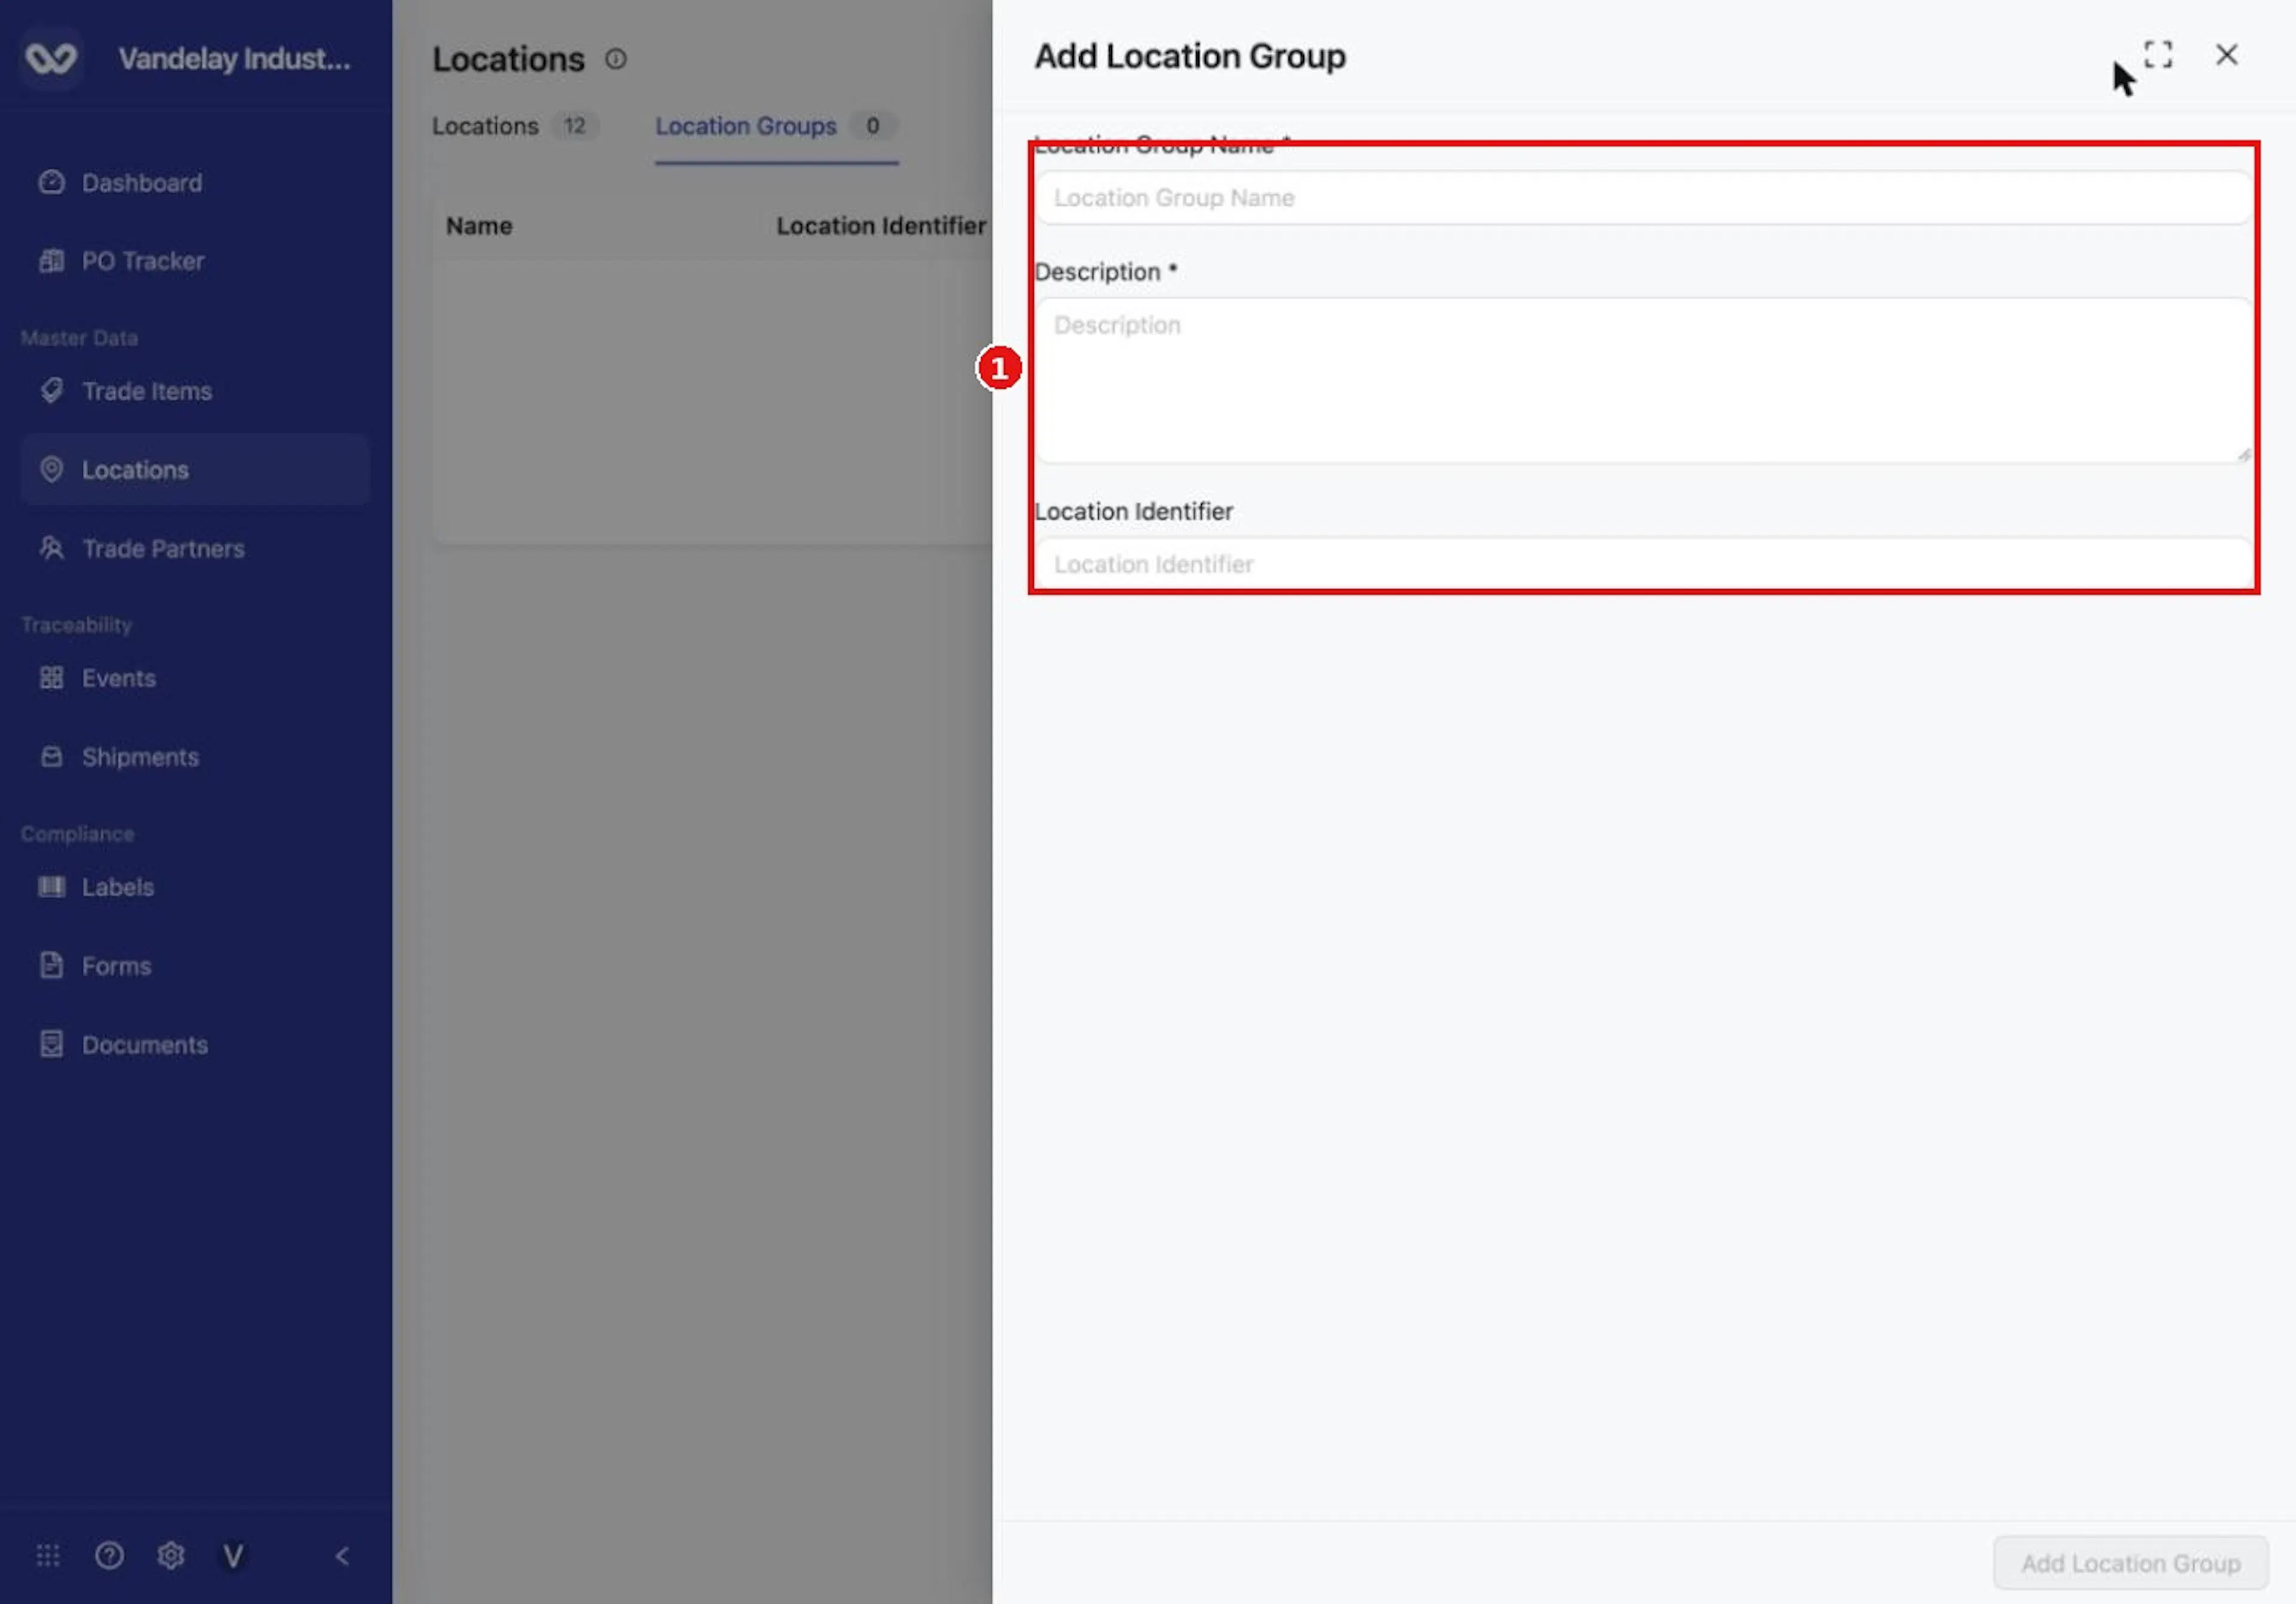Open the user avatar V menu
The image size is (2296, 1604).
click(x=233, y=1556)
